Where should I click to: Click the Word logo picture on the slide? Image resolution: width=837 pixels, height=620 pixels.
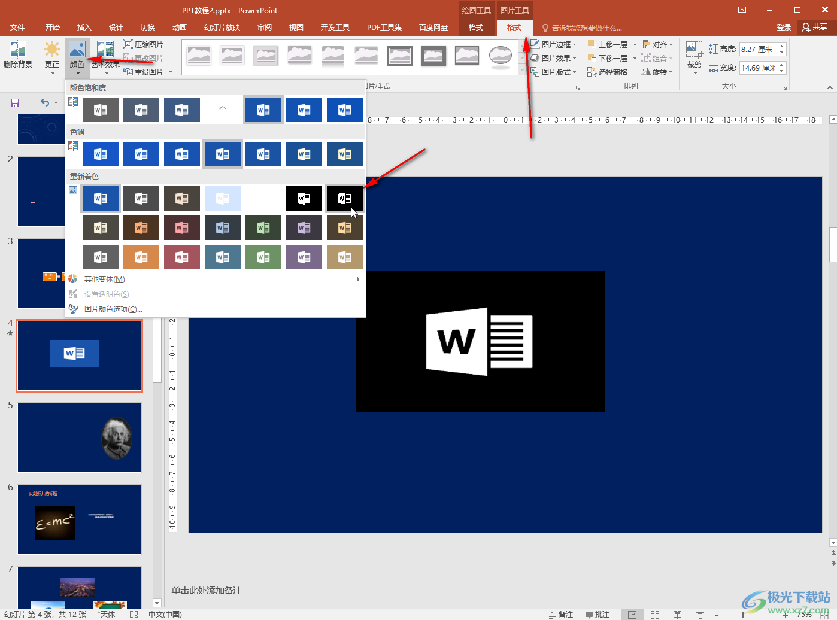click(480, 341)
